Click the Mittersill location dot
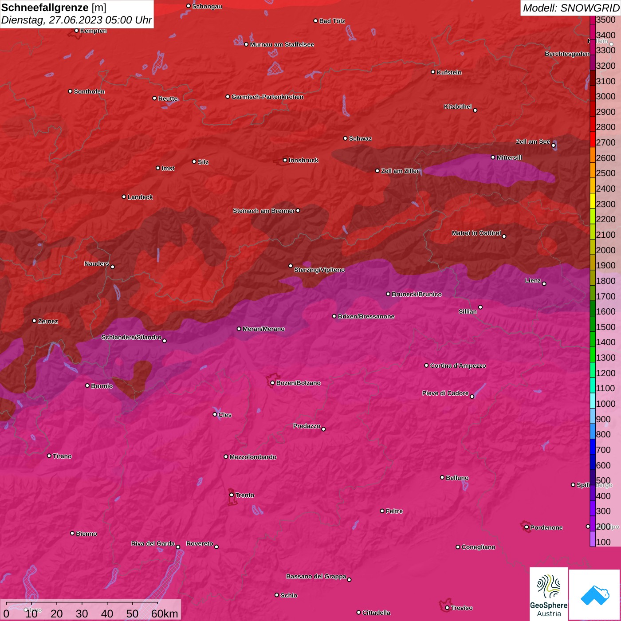 (493, 157)
